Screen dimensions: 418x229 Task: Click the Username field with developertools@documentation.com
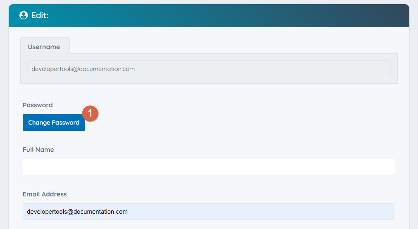click(209, 69)
